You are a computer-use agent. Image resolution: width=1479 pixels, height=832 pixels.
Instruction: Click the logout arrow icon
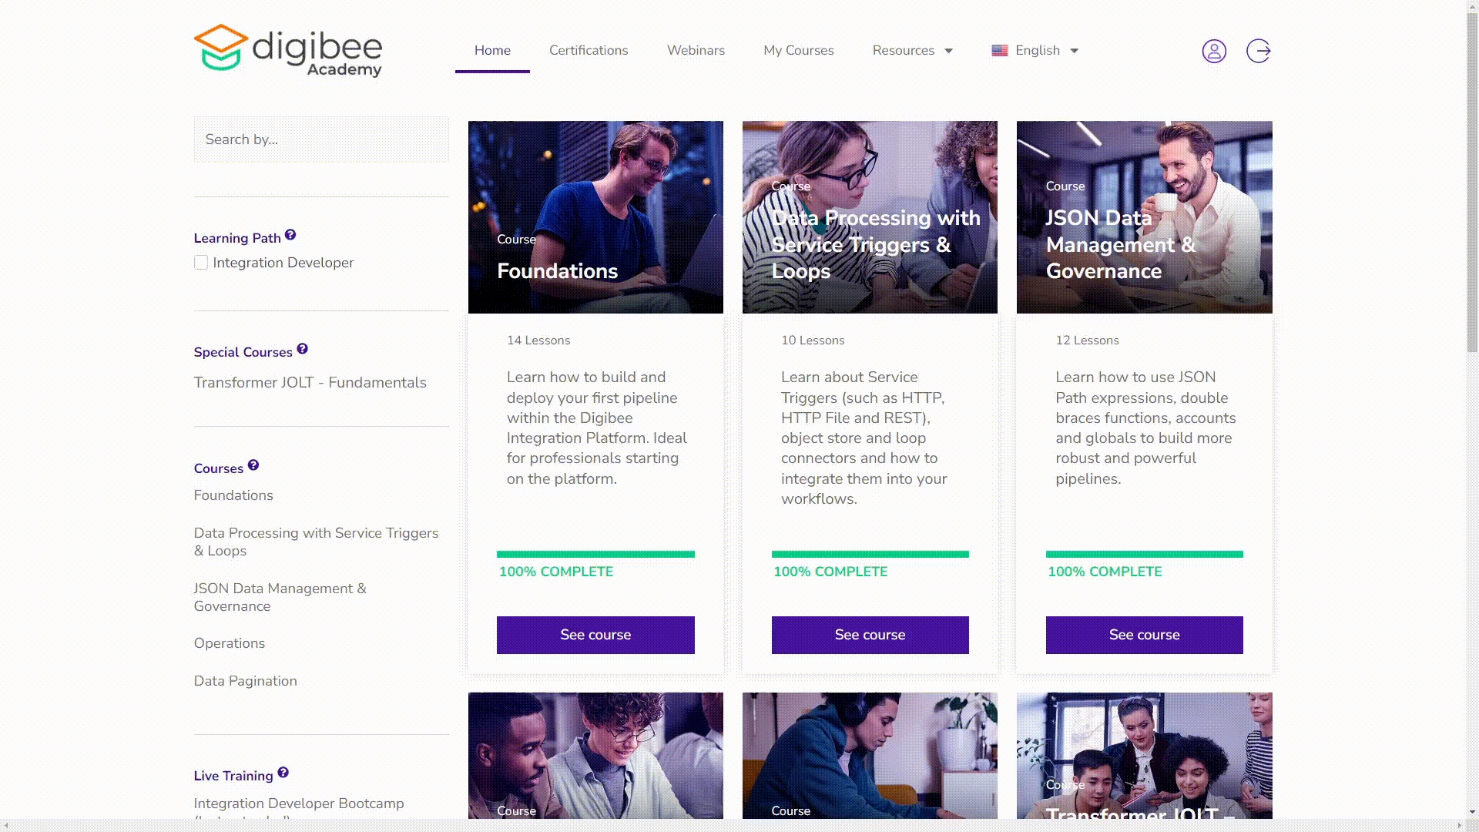point(1259,51)
